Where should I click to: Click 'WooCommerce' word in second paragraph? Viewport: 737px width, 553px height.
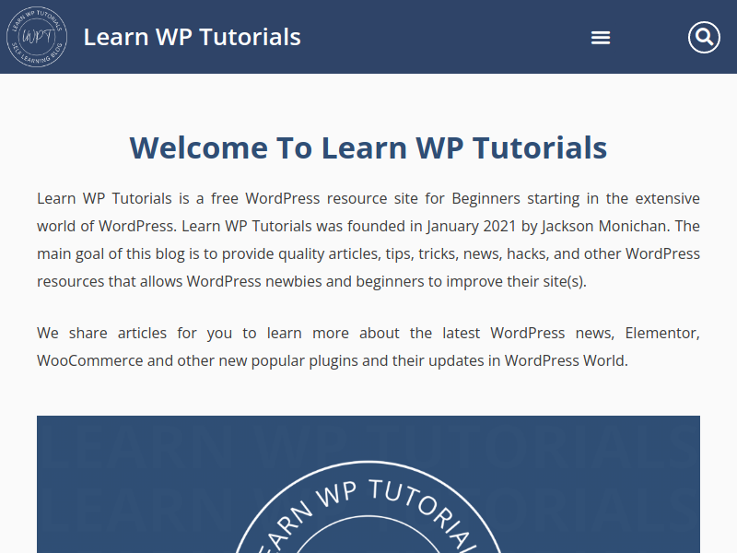pos(89,360)
